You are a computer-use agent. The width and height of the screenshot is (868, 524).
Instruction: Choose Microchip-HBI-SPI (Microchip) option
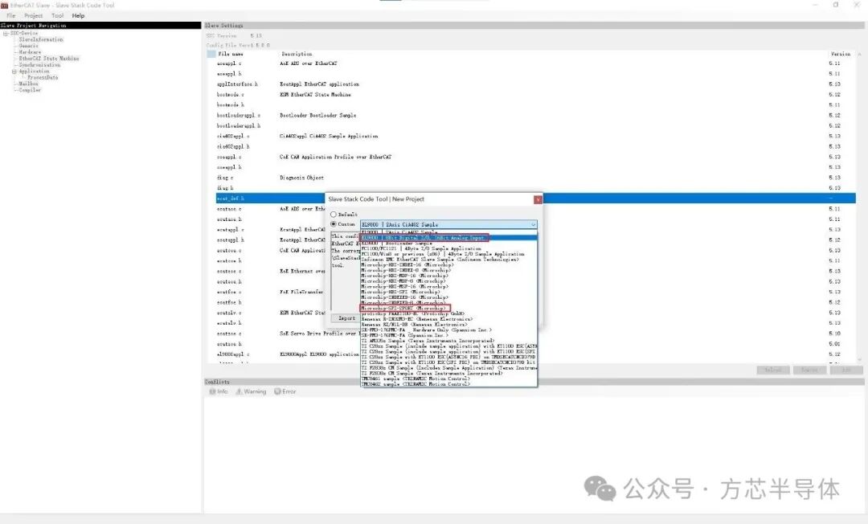click(448, 292)
